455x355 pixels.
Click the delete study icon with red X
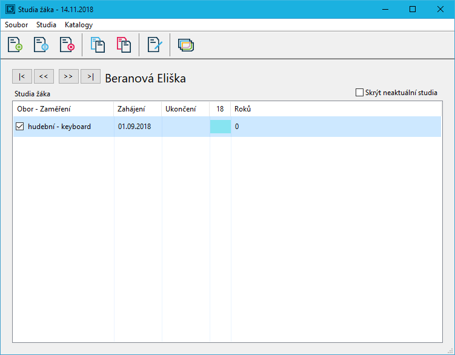click(x=66, y=45)
